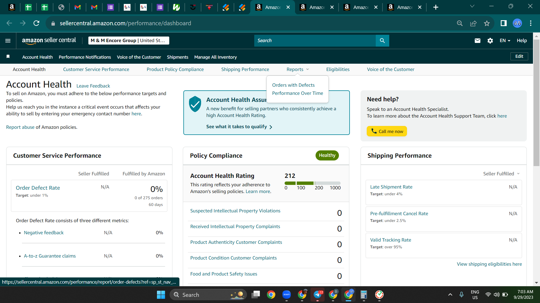Click the Healthy status badge
This screenshot has height=303, width=540.
point(327,155)
